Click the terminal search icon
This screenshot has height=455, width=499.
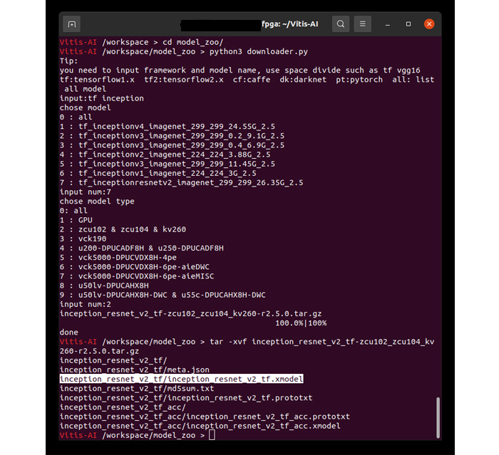pyautogui.click(x=341, y=24)
